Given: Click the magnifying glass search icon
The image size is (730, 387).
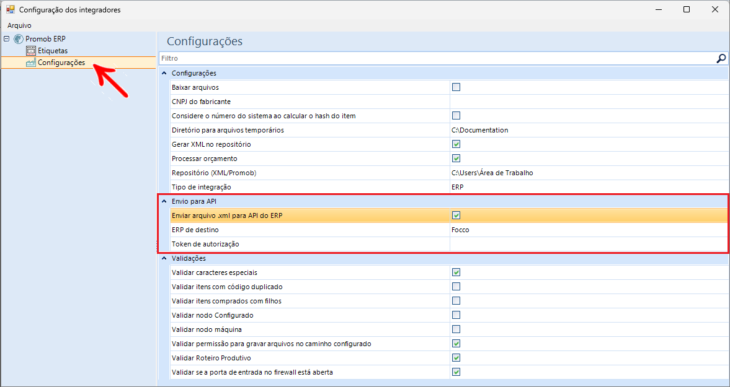Looking at the screenshot, I should click(x=721, y=58).
